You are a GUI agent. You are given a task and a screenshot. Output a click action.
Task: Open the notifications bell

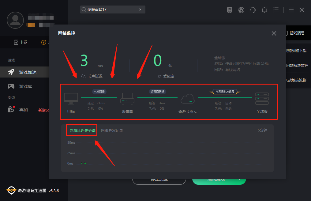point(264,10)
